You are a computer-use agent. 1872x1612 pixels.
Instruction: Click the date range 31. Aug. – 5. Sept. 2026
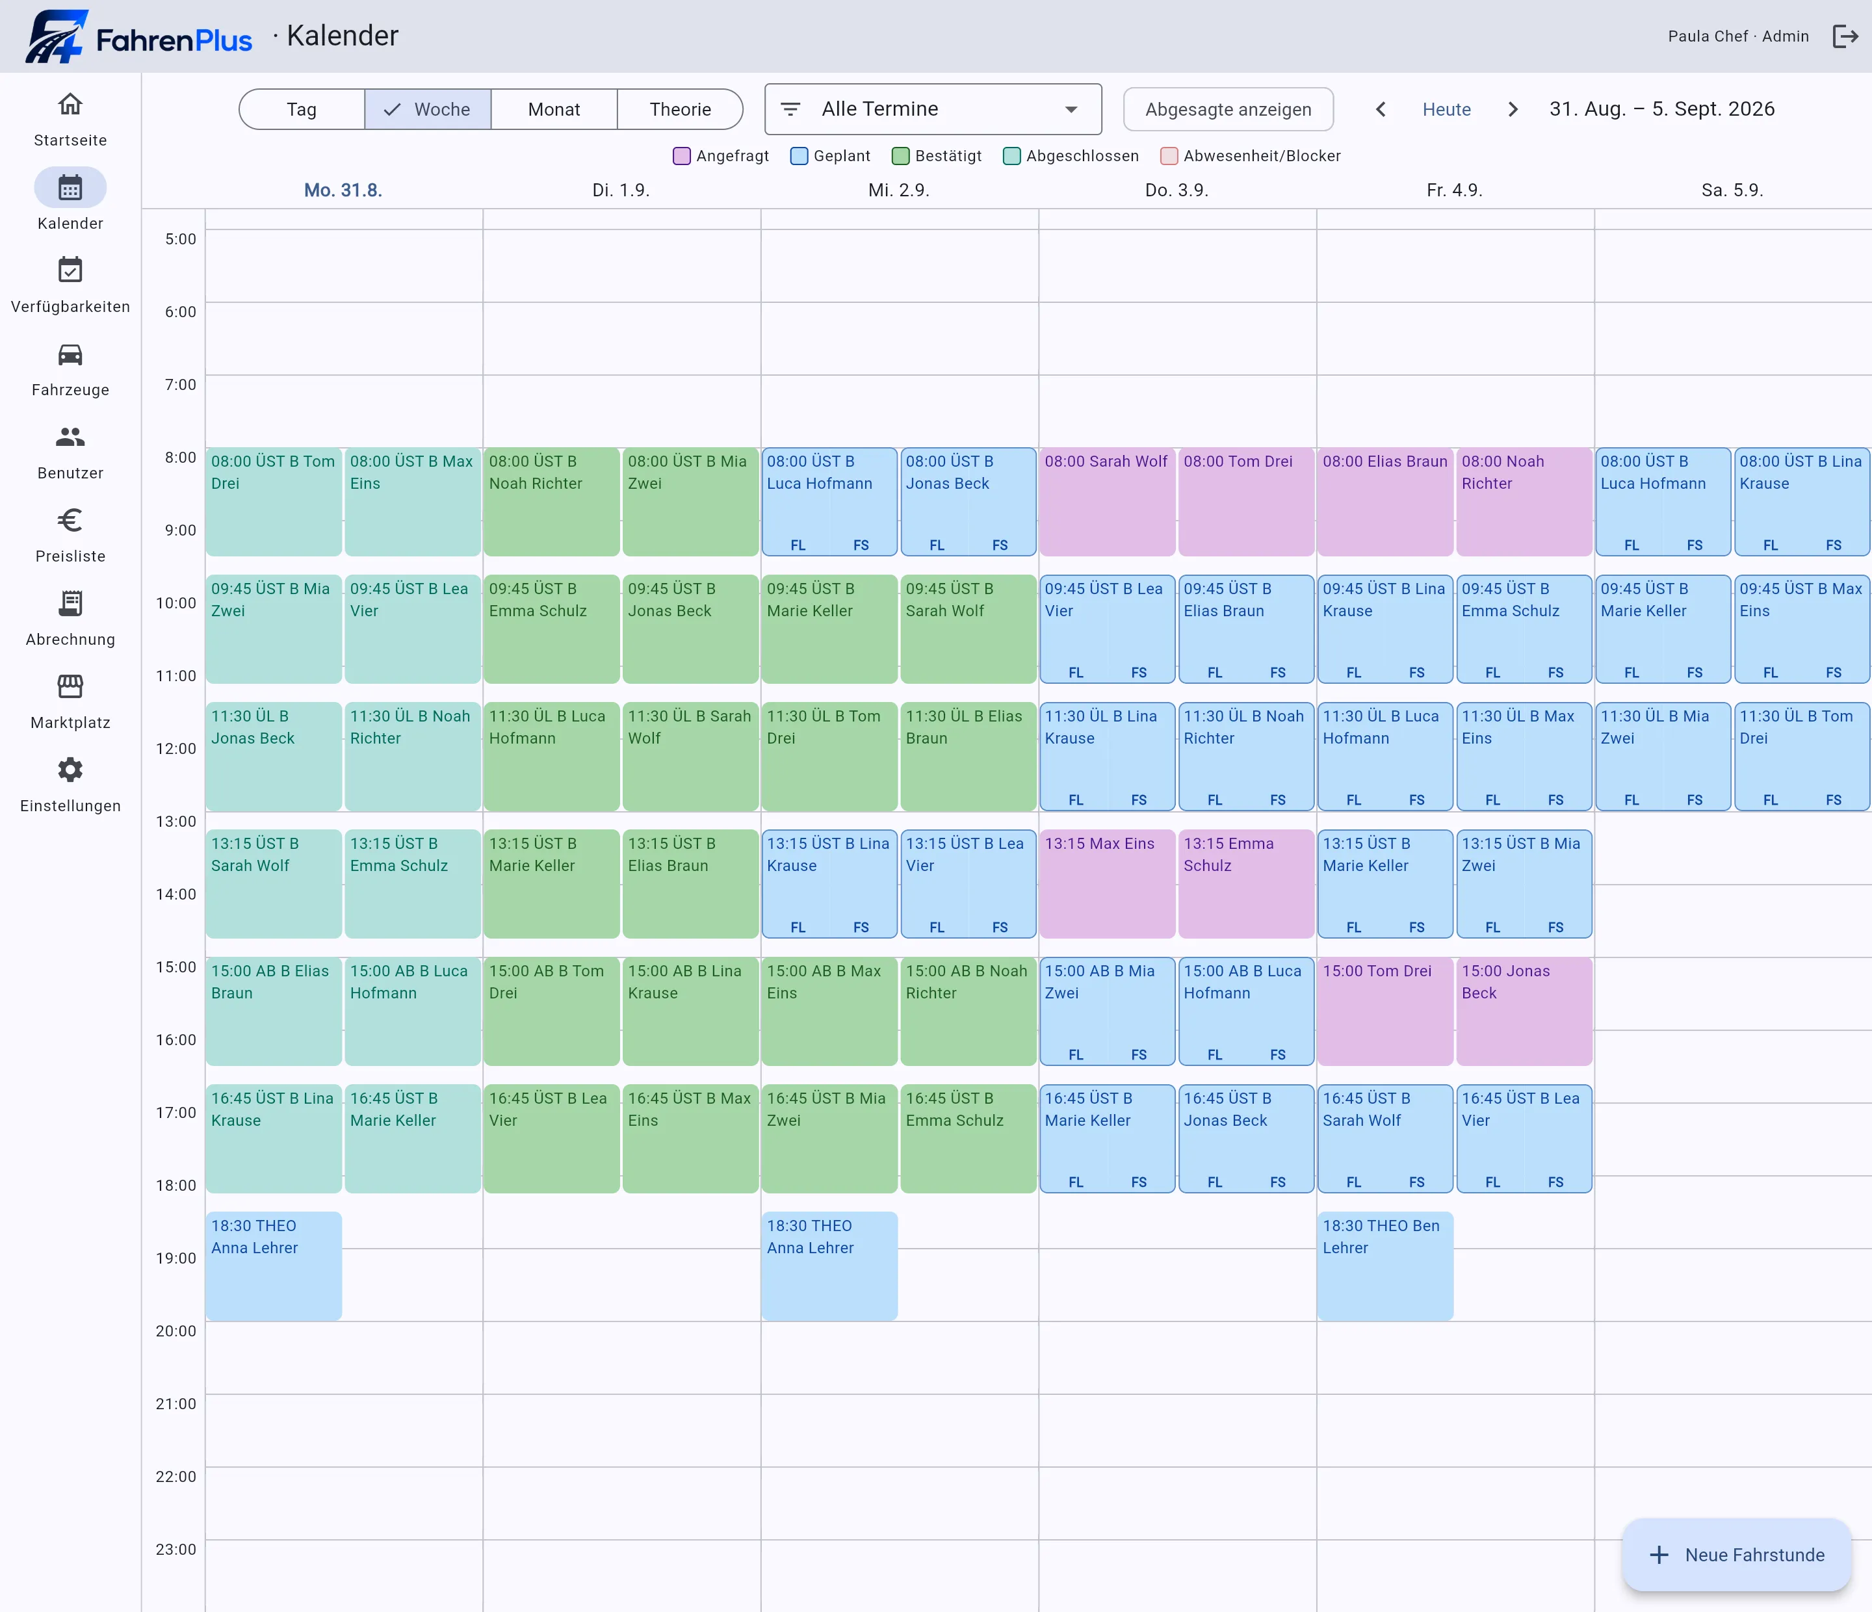1661,109
